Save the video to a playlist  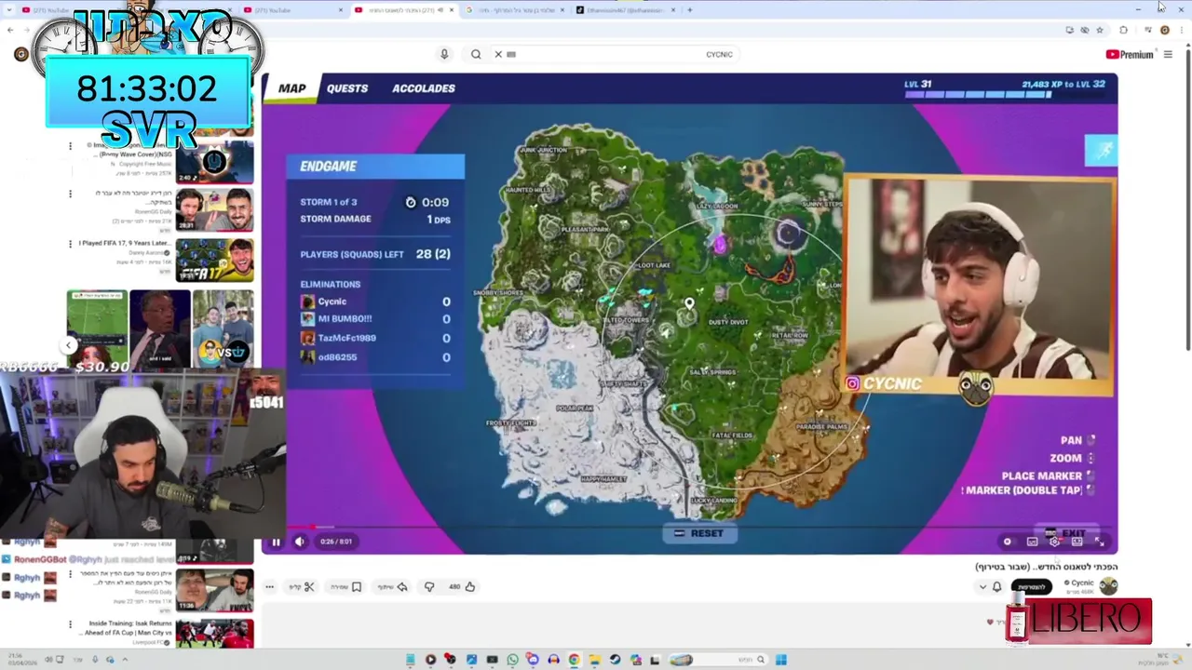[x=346, y=587]
